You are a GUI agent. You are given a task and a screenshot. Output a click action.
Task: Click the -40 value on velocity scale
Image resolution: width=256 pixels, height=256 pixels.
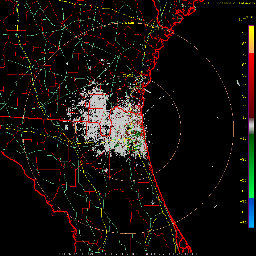pyautogui.click(x=243, y=170)
